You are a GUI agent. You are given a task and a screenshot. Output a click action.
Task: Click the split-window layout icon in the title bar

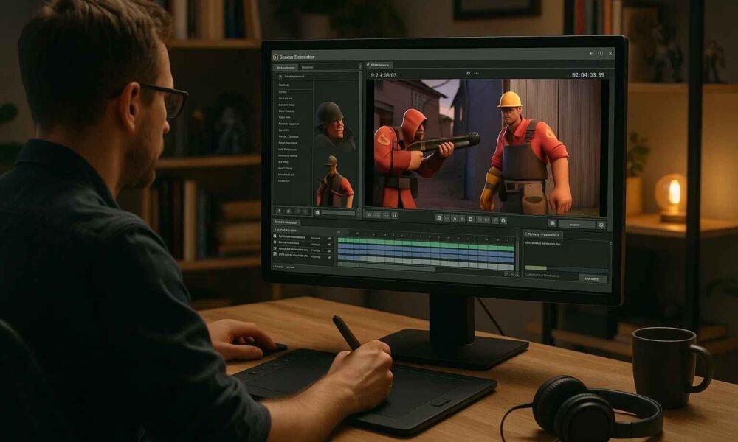601,54
